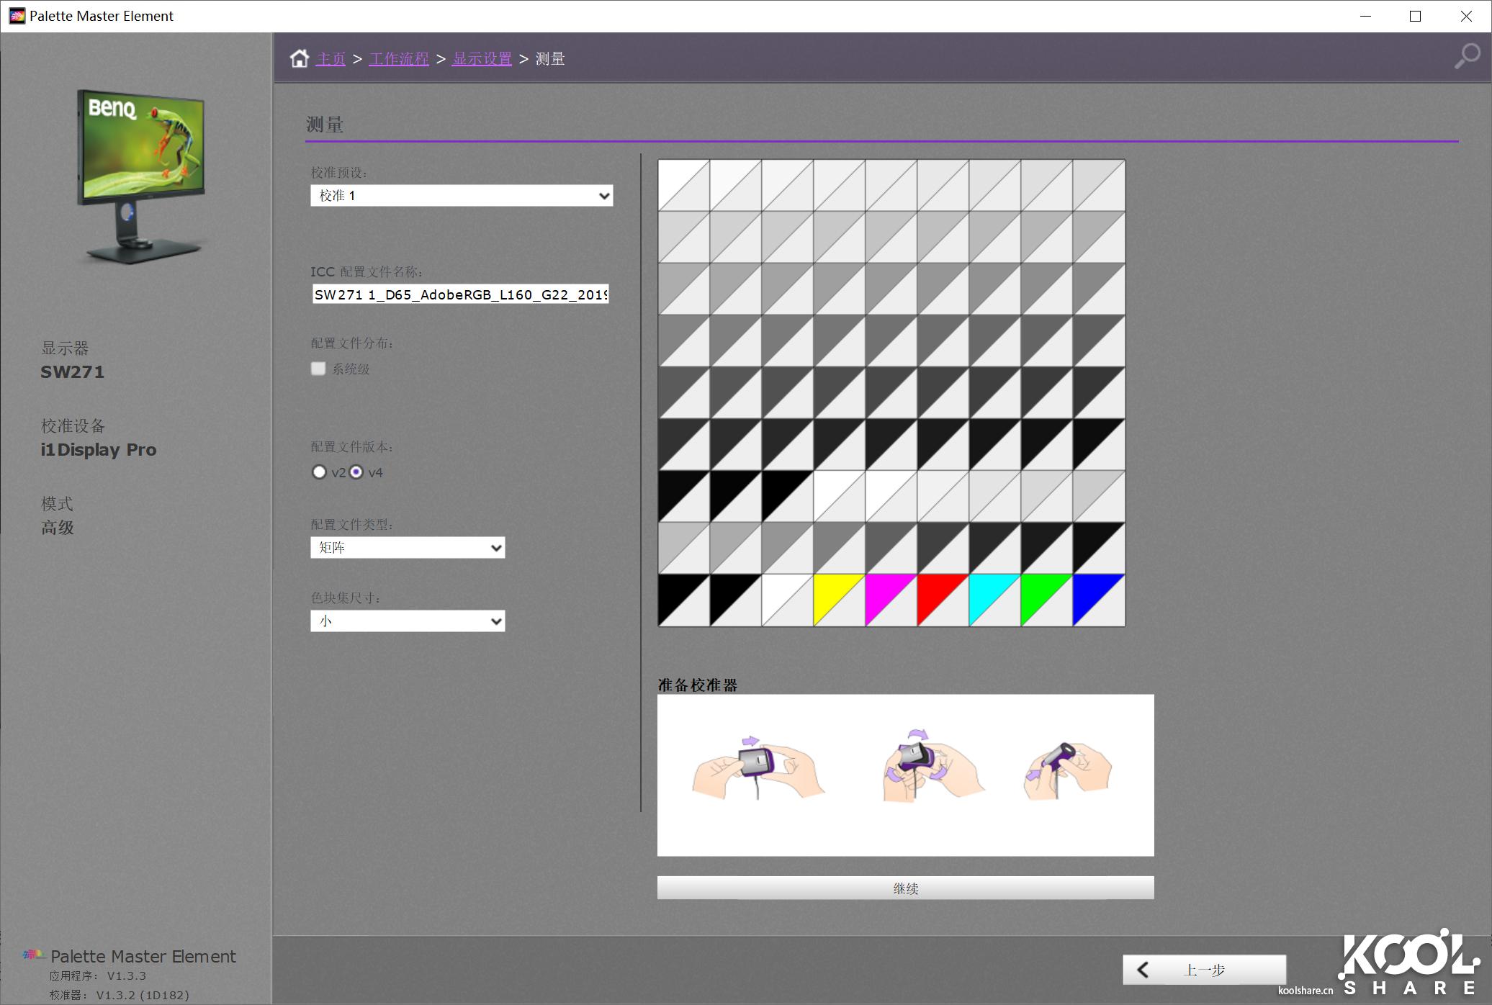Click the back arrow on 上一步 button
The image size is (1492, 1005).
click(1143, 970)
